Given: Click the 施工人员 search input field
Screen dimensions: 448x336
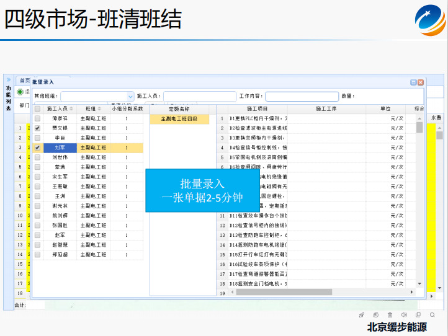Looking at the screenshot, I should pos(200,96).
